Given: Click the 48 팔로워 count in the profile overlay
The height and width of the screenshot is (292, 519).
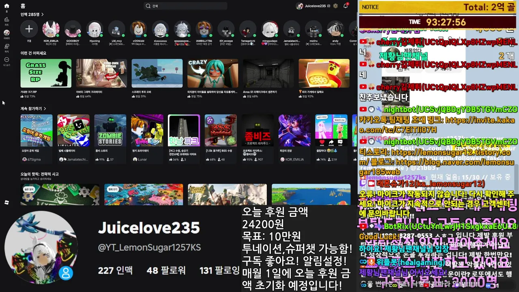Looking at the screenshot, I should point(166,270).
